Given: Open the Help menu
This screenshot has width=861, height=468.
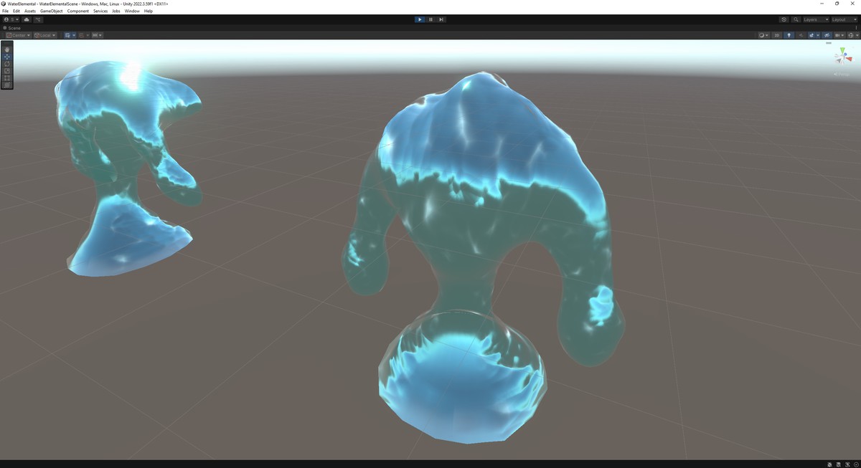Looking at the screenshot, I should tap(149, 11).
